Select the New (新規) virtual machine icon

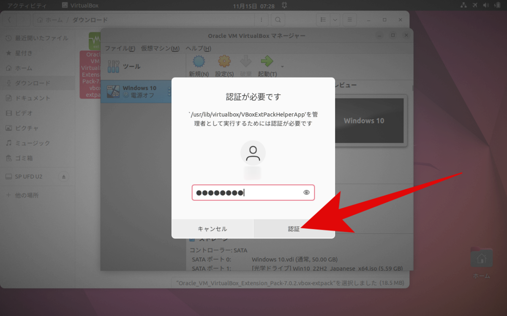[198, 62]
